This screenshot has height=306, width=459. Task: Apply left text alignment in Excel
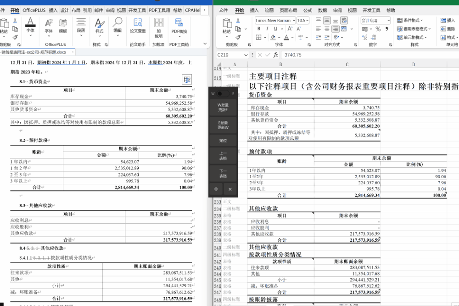tap(319, 29)
